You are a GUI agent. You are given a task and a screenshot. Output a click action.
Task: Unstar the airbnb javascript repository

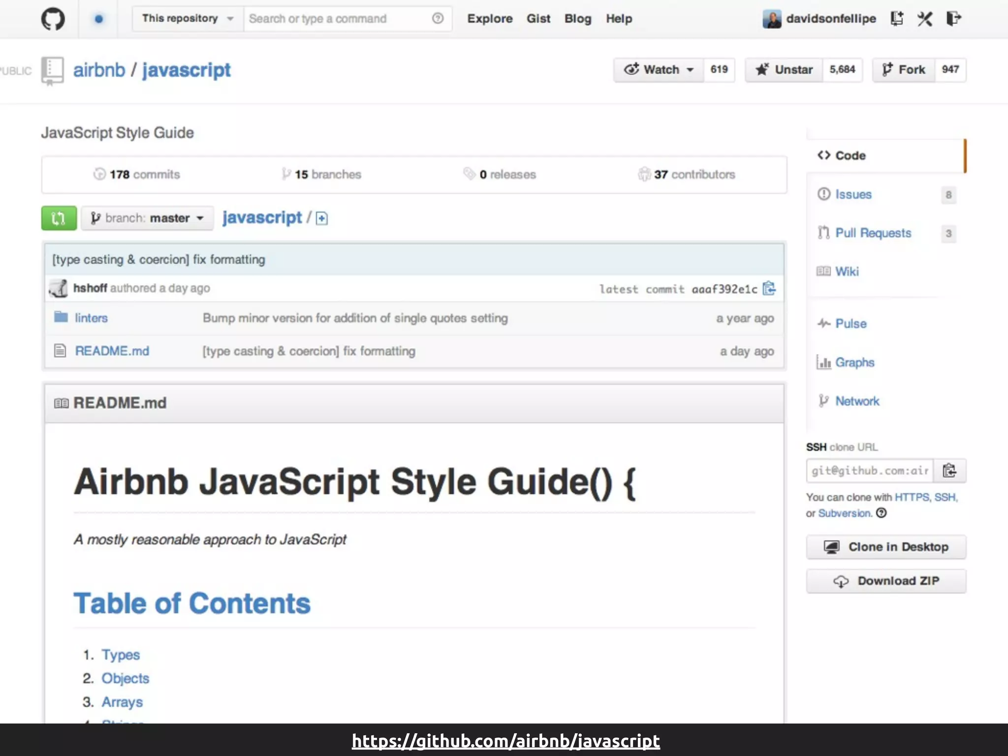coord(784,70)
